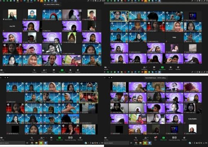This screenshot has height=147, width=208.
Task: Click the Record icon in the top-right meeting
Action: [171, 68]
